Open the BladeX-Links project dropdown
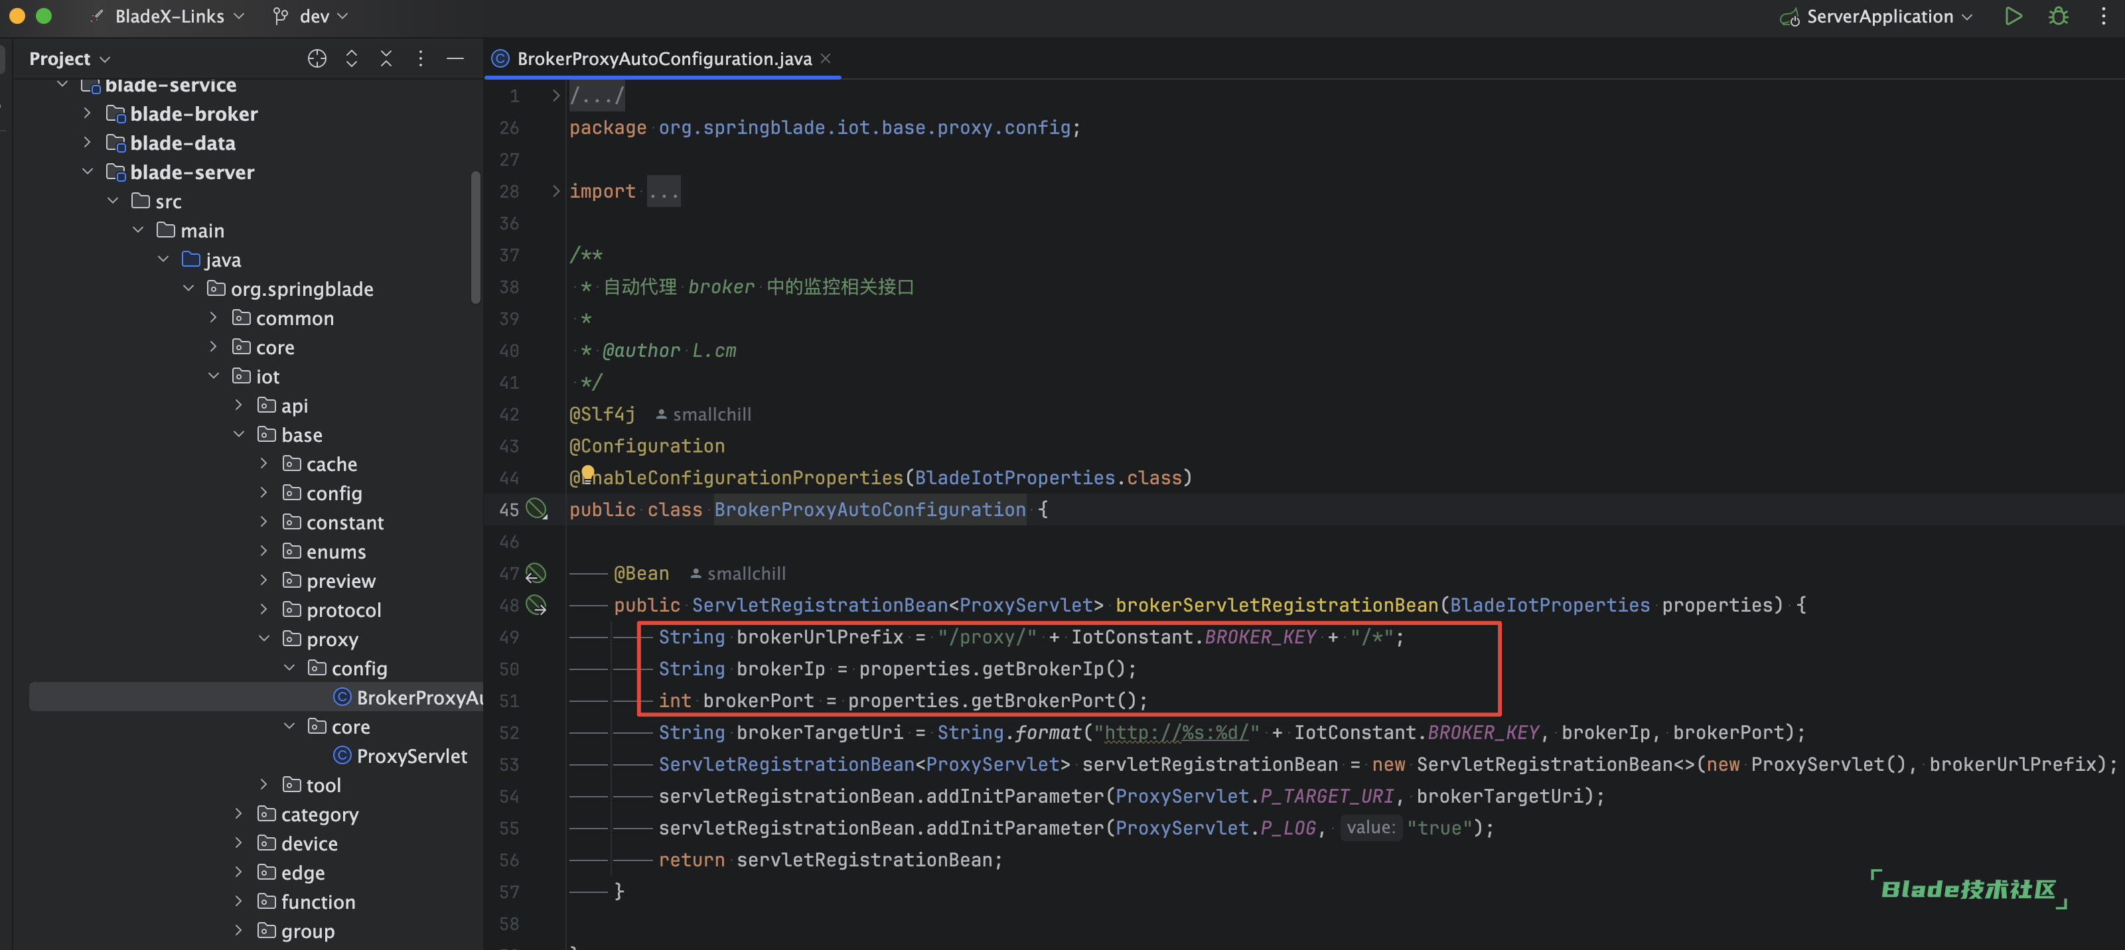 (x=180, y=17)
